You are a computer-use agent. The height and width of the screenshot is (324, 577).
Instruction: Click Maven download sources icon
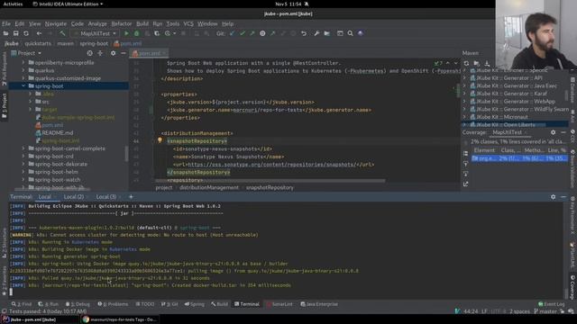(487, 63)
